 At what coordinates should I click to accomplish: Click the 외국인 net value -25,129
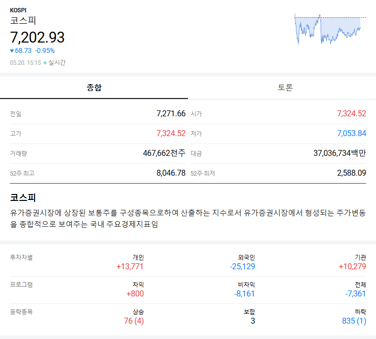pyautogui.click(x=242, y=266)
